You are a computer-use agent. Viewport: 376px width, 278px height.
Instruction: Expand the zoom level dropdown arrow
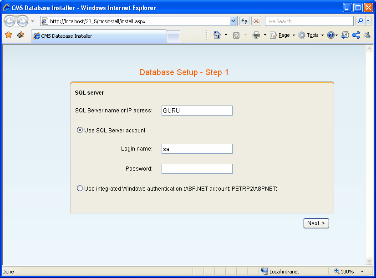pyautogui.click(x=362, y=271)
